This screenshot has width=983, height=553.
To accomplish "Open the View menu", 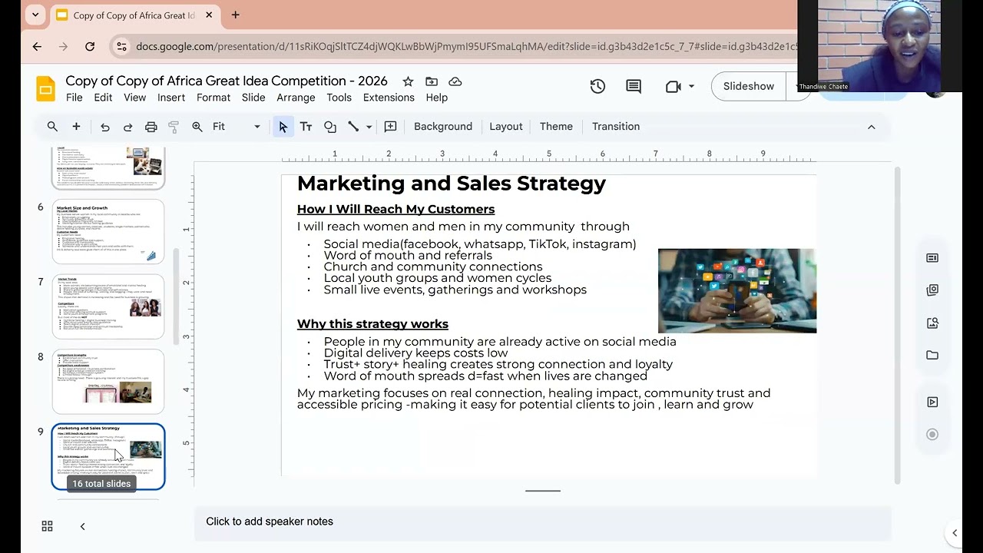I will 134,98.
